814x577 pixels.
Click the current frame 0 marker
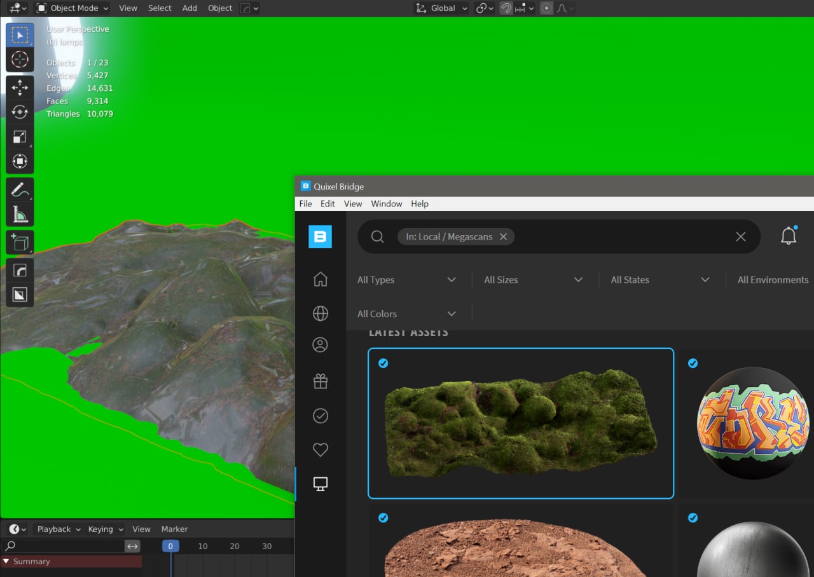[x=170, y=546]
